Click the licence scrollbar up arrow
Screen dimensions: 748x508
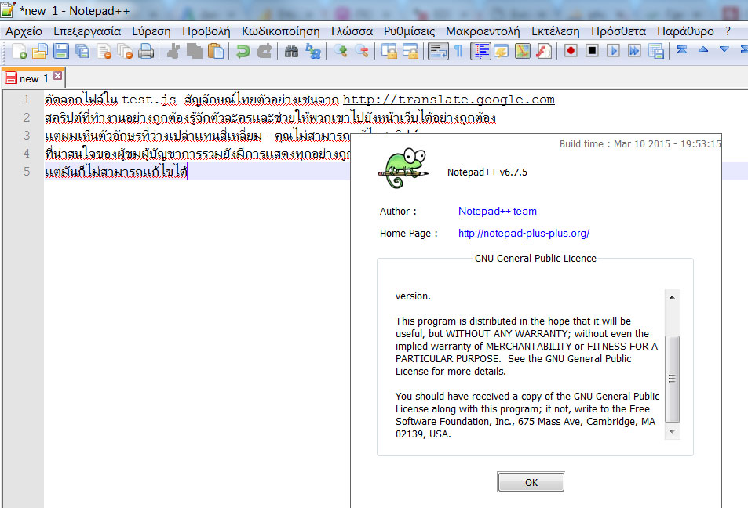(x=672, y=297)
